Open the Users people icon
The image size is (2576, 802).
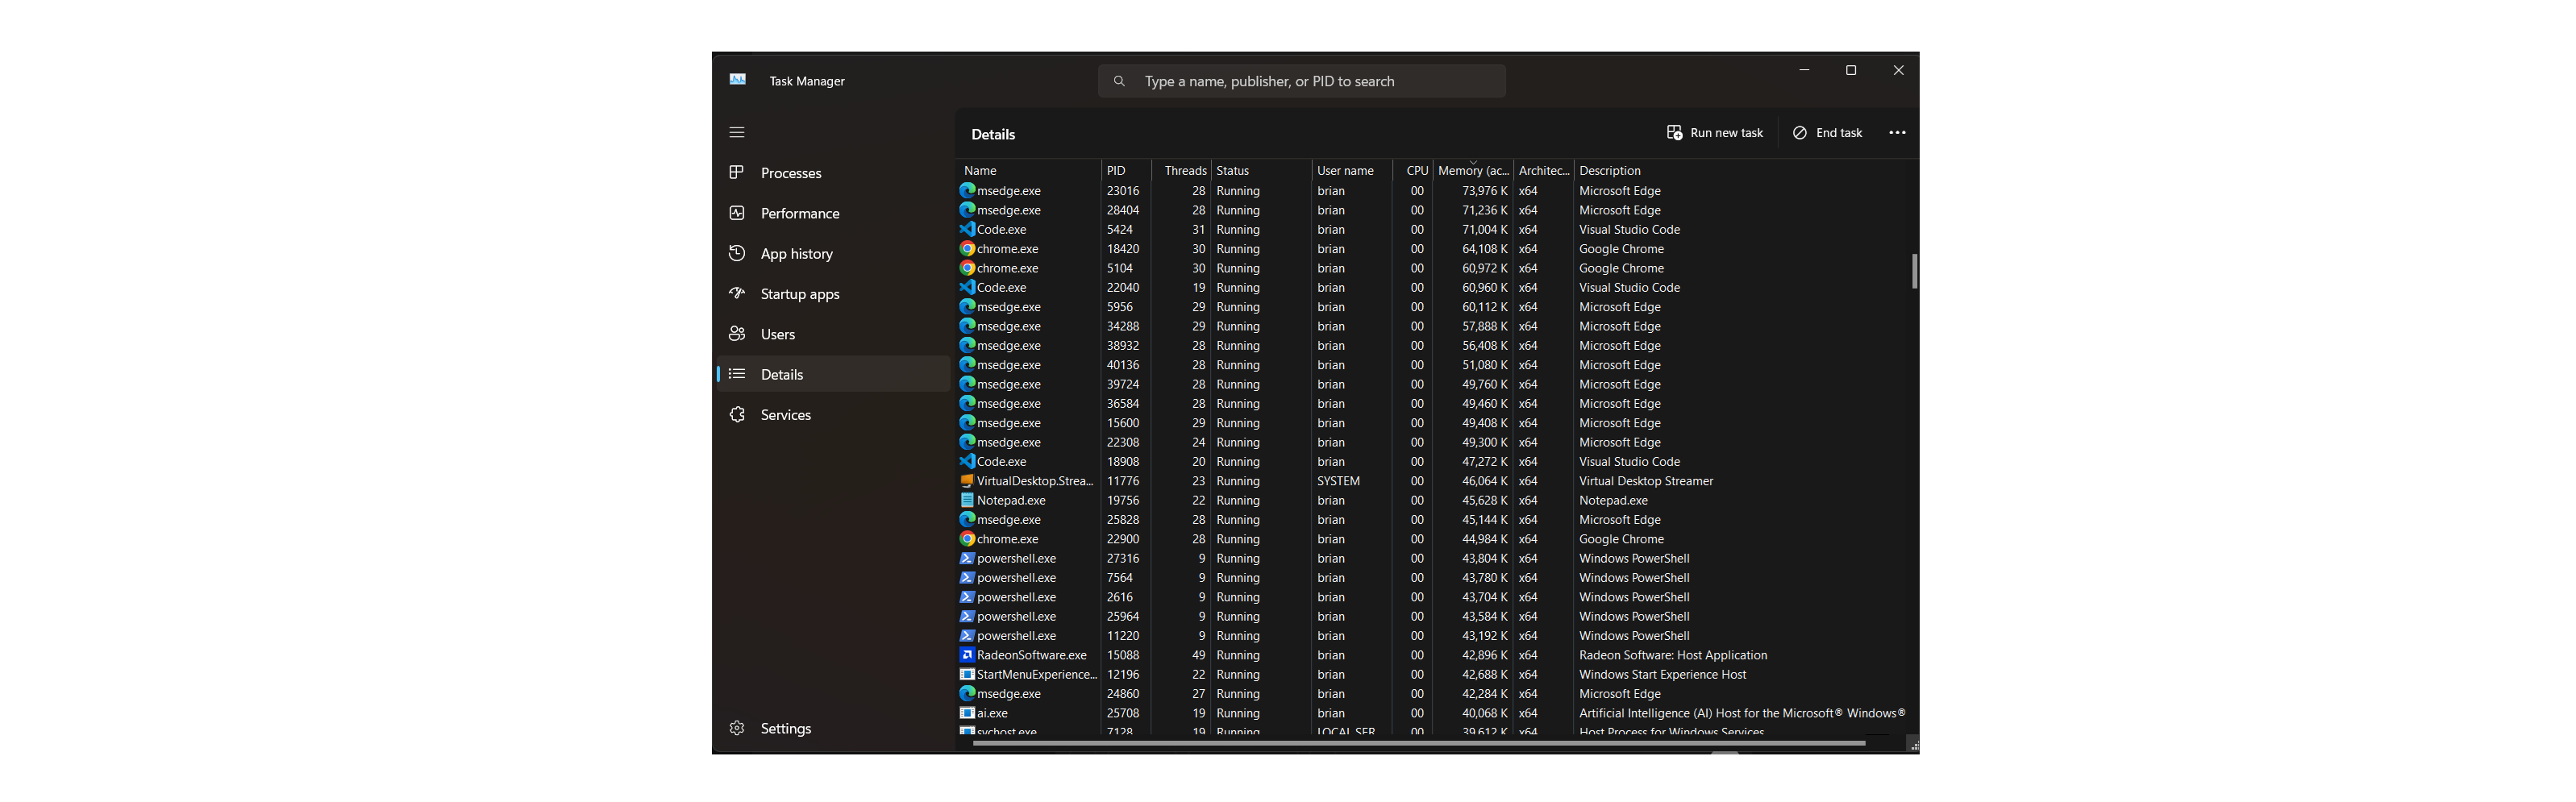[x=737, y=333]
